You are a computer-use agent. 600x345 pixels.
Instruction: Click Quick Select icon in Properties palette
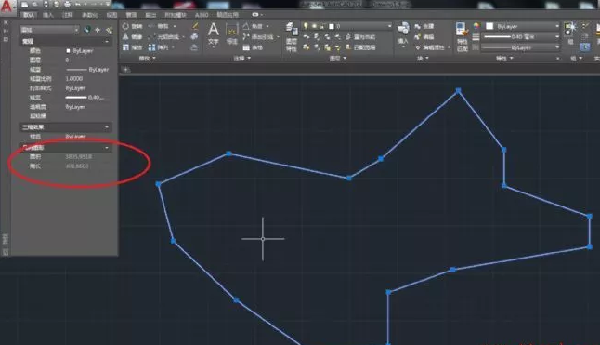pyautogui.click(x=110, y=30)
